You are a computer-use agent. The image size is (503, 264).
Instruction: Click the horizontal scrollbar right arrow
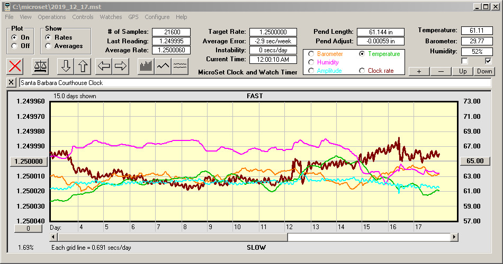click(454, 237)
